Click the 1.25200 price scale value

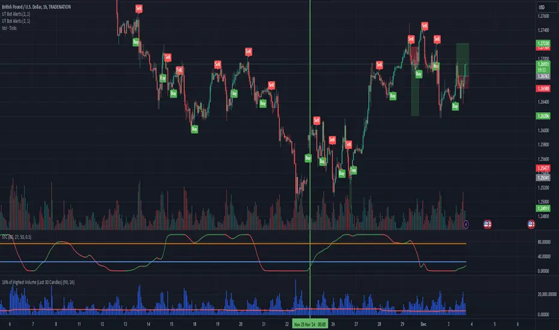543,188
